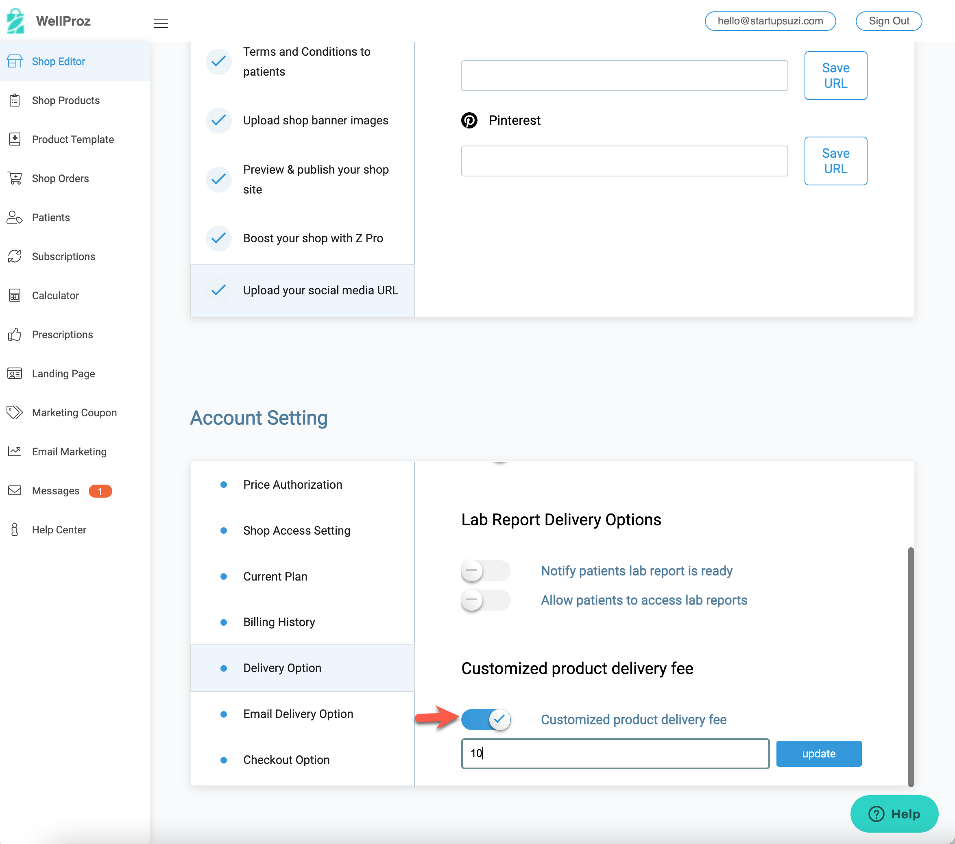The image size is (955, 844).
Task: Click the Account Setting panel scrollbar
Action: tap(911, 666)
